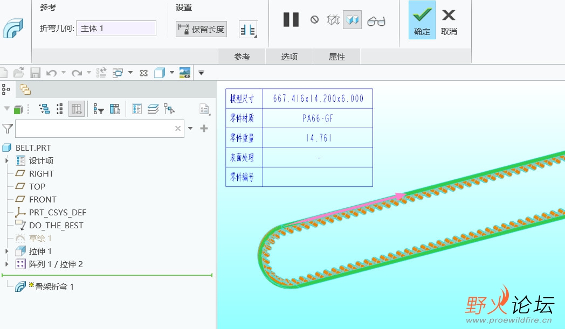Viewport: 565px width, 329px height.
Task: Select DO_THE_BEST in the tree
Action: 56,225
